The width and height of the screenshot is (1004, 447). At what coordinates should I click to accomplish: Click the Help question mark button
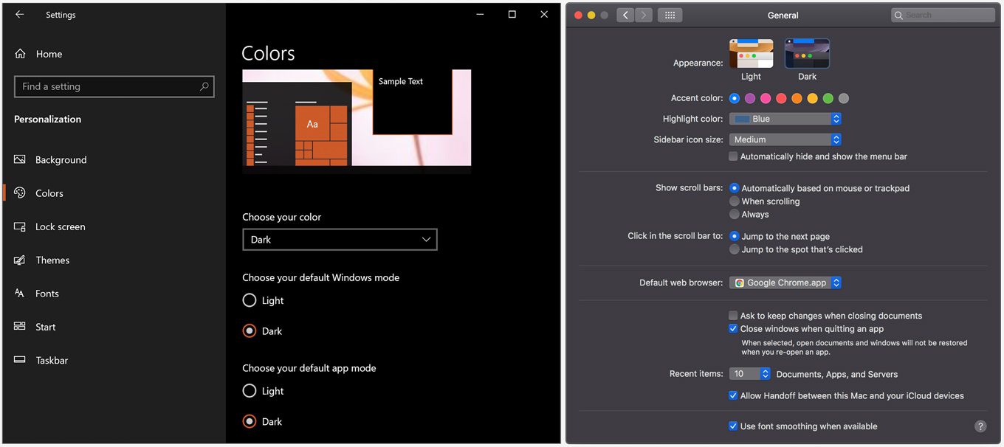(x=980, y=426)
